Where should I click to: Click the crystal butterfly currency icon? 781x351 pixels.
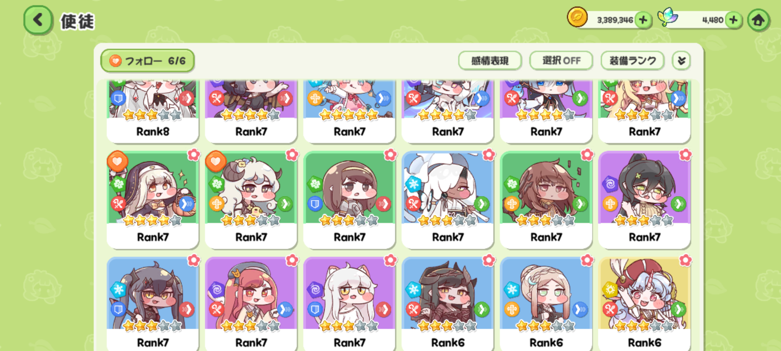(667, 17)
